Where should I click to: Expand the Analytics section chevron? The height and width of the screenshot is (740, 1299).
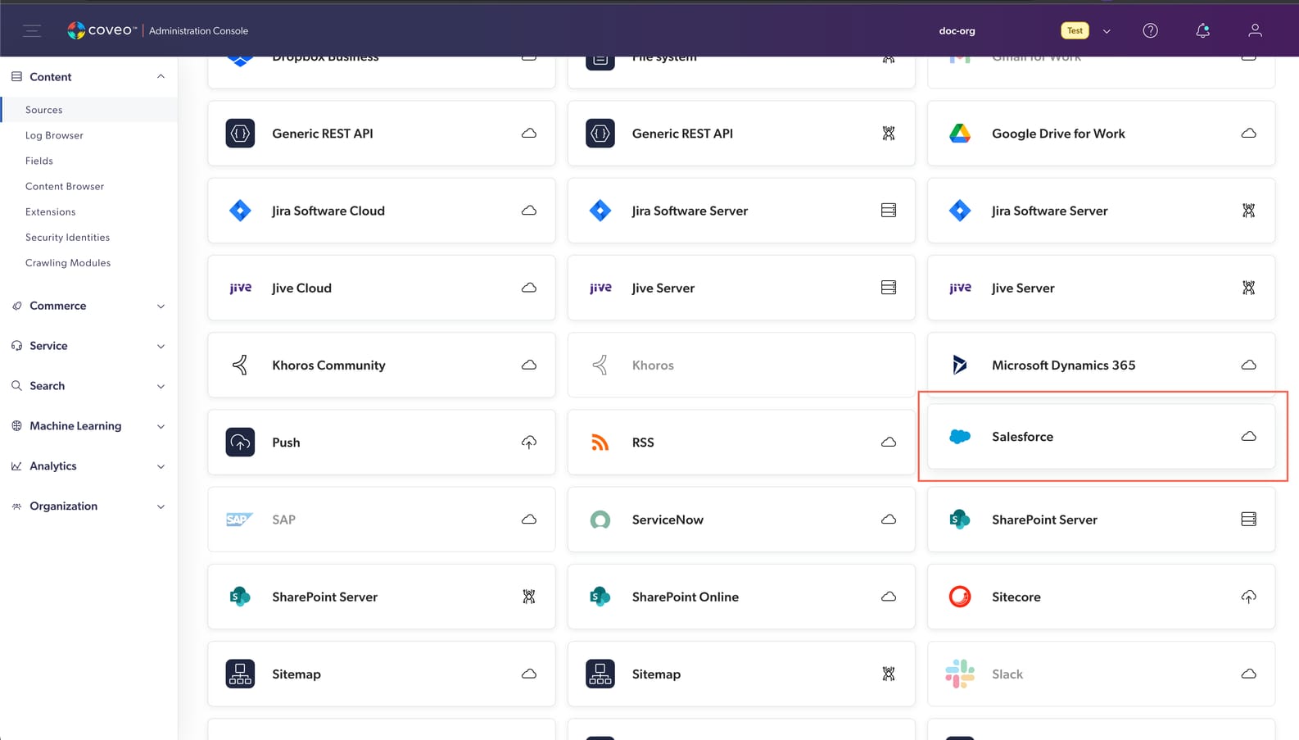click(x=161, y=467)
